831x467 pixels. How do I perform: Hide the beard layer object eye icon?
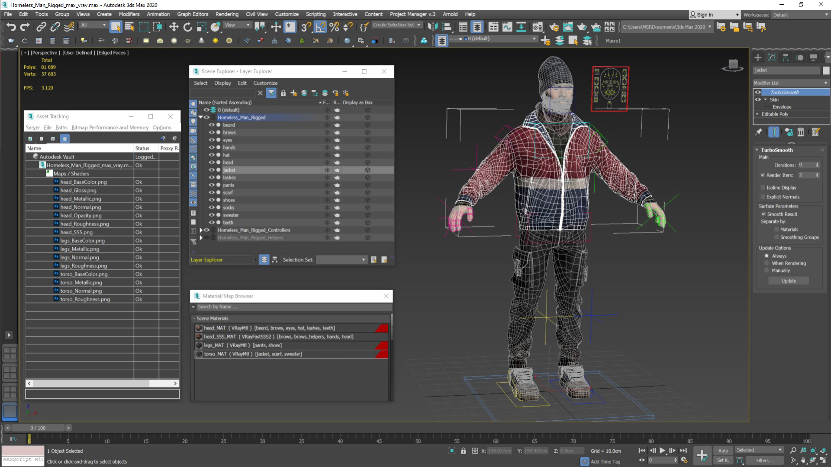tap(212, 125)
